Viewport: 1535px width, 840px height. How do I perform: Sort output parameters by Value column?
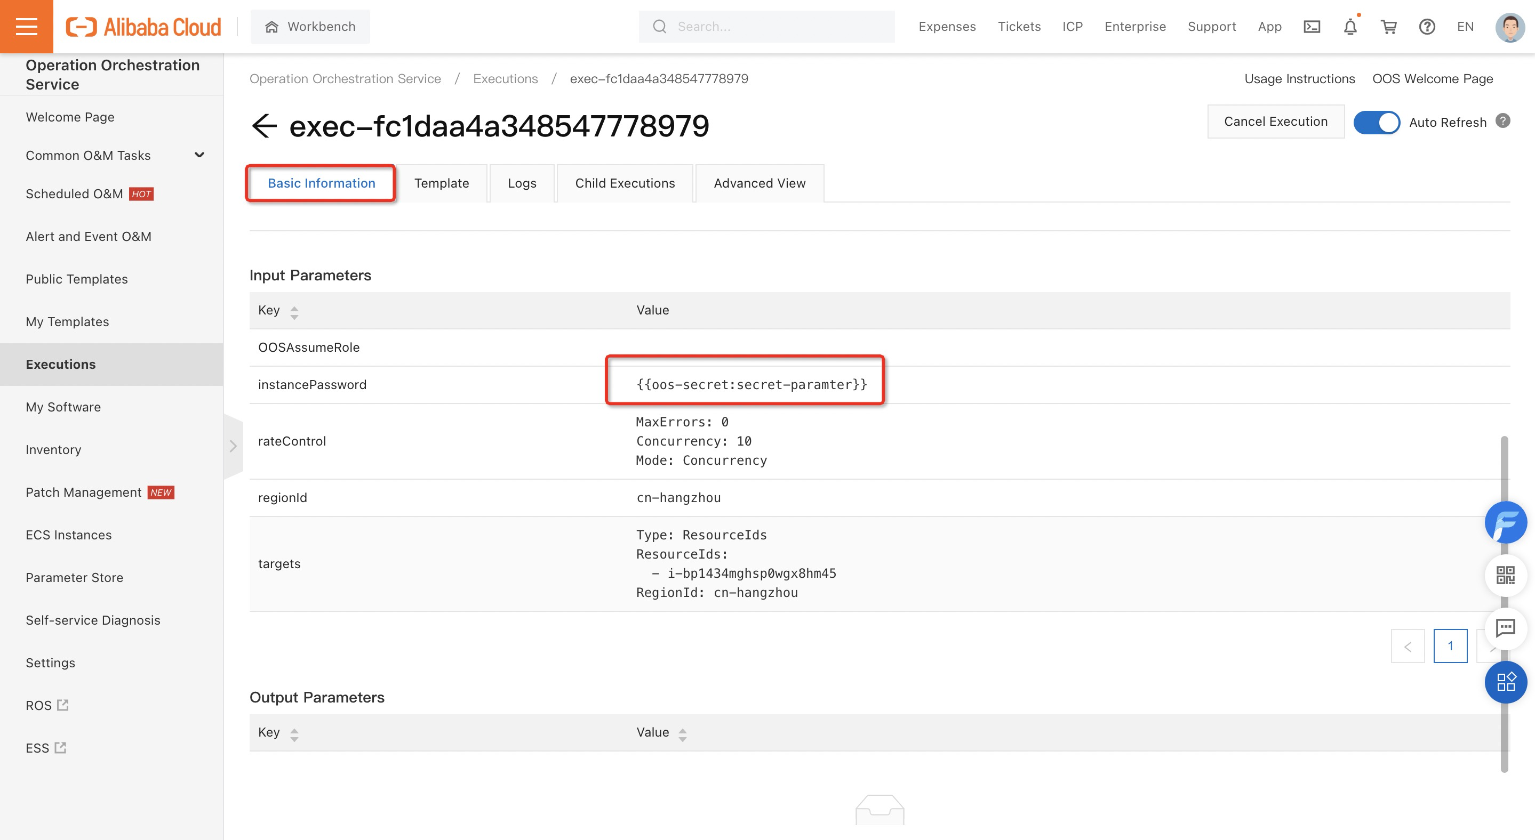682,734
